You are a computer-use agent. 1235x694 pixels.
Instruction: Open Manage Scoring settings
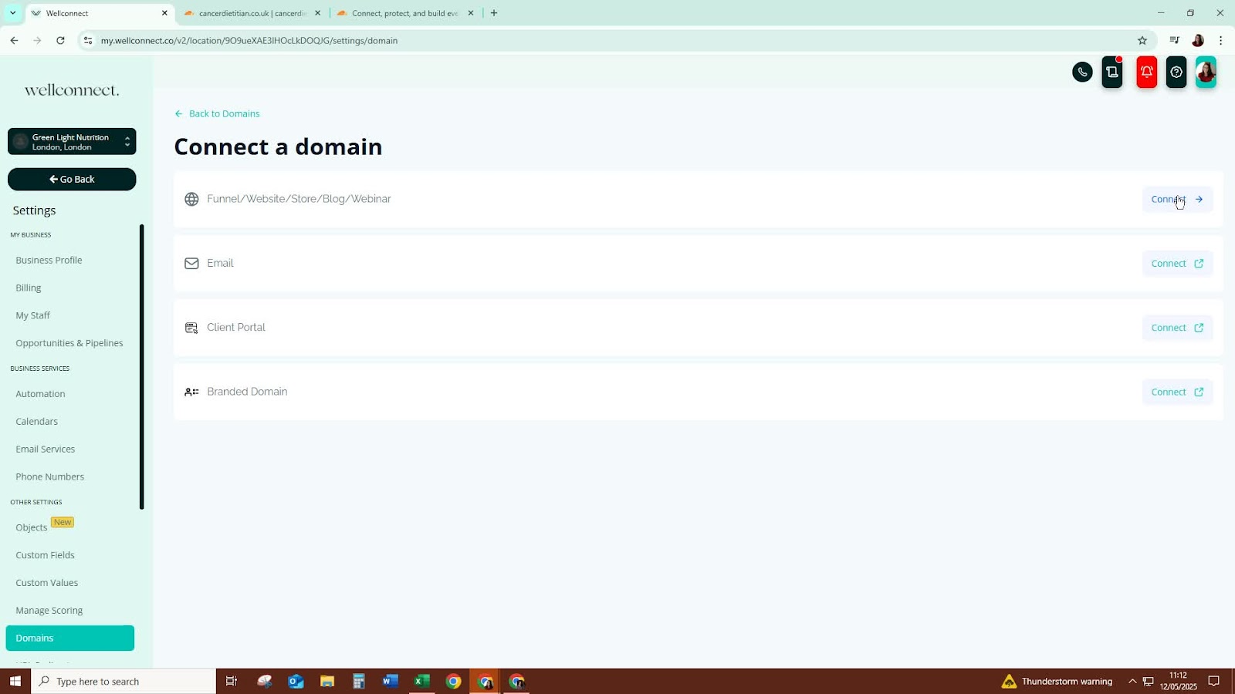coord(49,611)
